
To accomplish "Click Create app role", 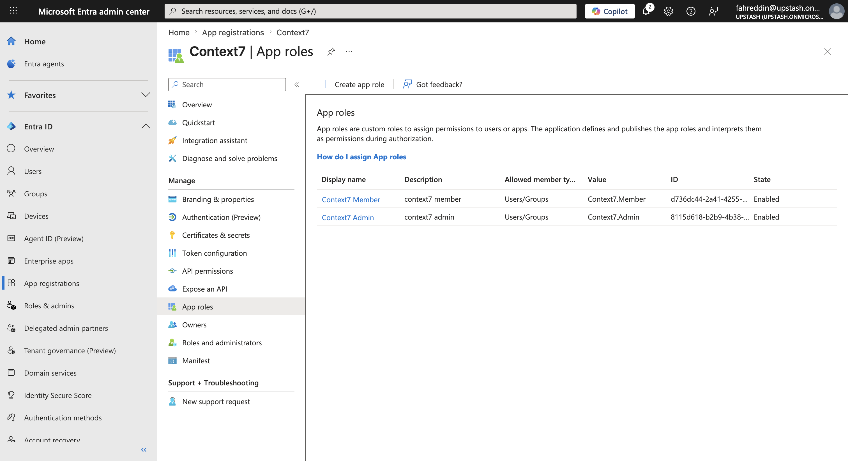I will click(352, 85).
